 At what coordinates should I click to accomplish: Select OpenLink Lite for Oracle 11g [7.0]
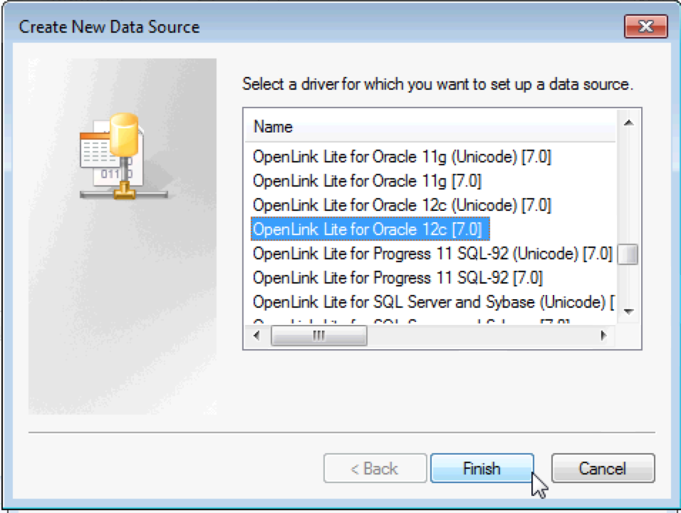click(367, 181)
